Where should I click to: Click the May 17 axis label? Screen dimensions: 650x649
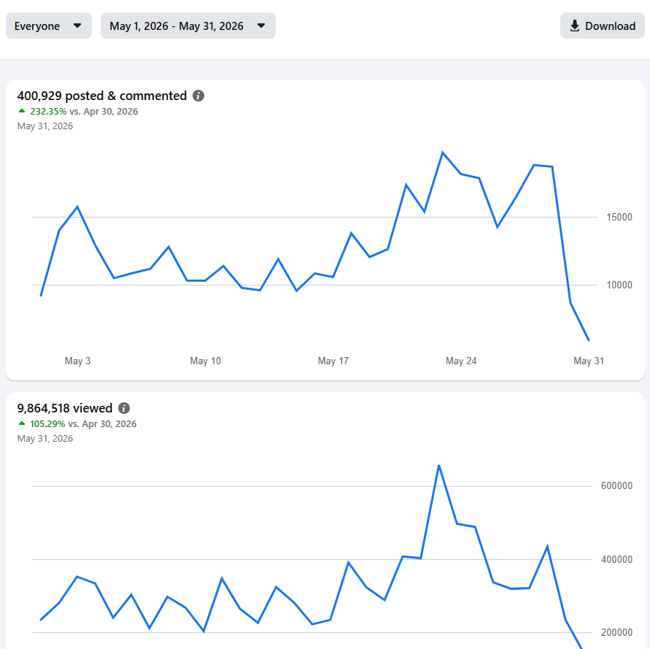pos(333,361)
